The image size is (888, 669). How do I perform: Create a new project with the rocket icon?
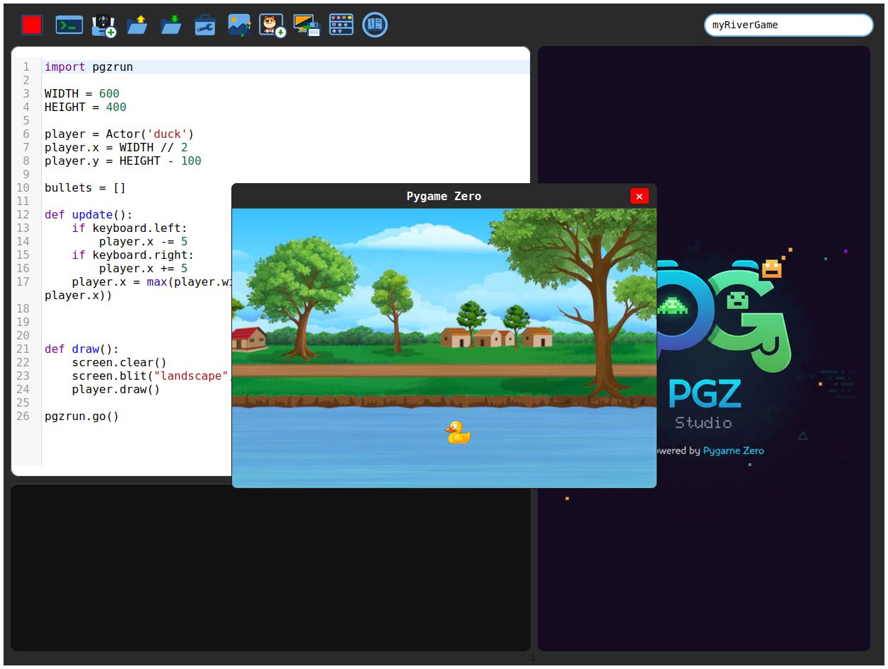pyautogui.click(x=103, y=25)
